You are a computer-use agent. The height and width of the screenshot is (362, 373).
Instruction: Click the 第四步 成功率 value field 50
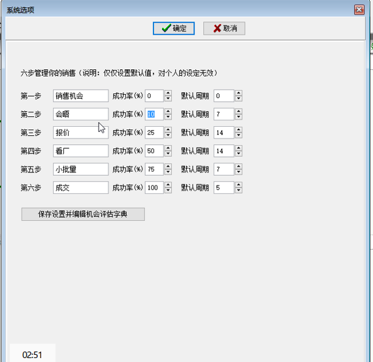[x=154, y=151]
